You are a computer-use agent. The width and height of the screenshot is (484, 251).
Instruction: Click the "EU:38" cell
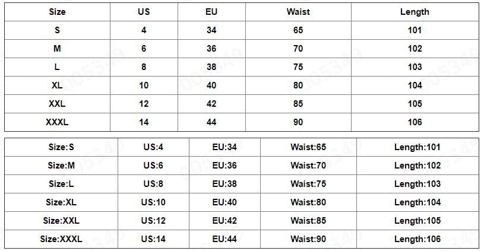(224, 184)
